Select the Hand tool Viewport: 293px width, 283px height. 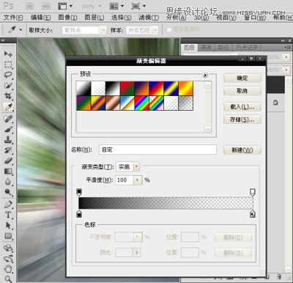8,269
